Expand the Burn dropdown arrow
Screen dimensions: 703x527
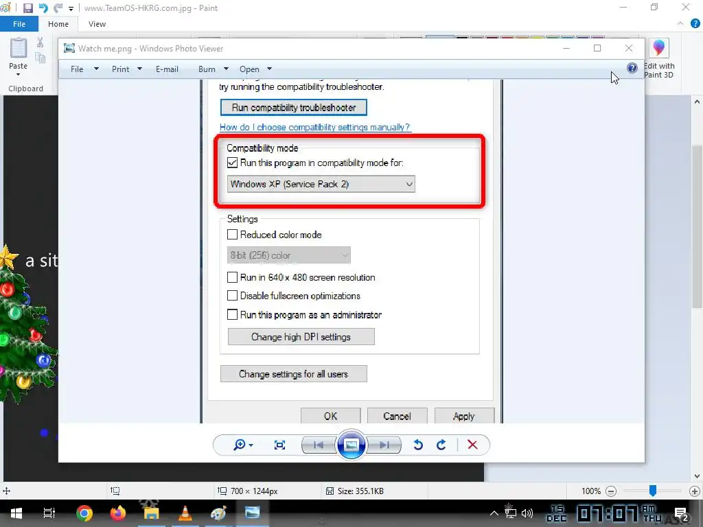[226, 69]
